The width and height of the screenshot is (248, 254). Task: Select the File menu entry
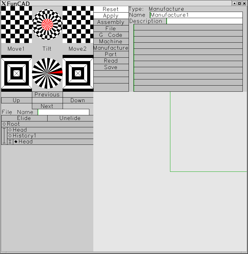[111, 29]
